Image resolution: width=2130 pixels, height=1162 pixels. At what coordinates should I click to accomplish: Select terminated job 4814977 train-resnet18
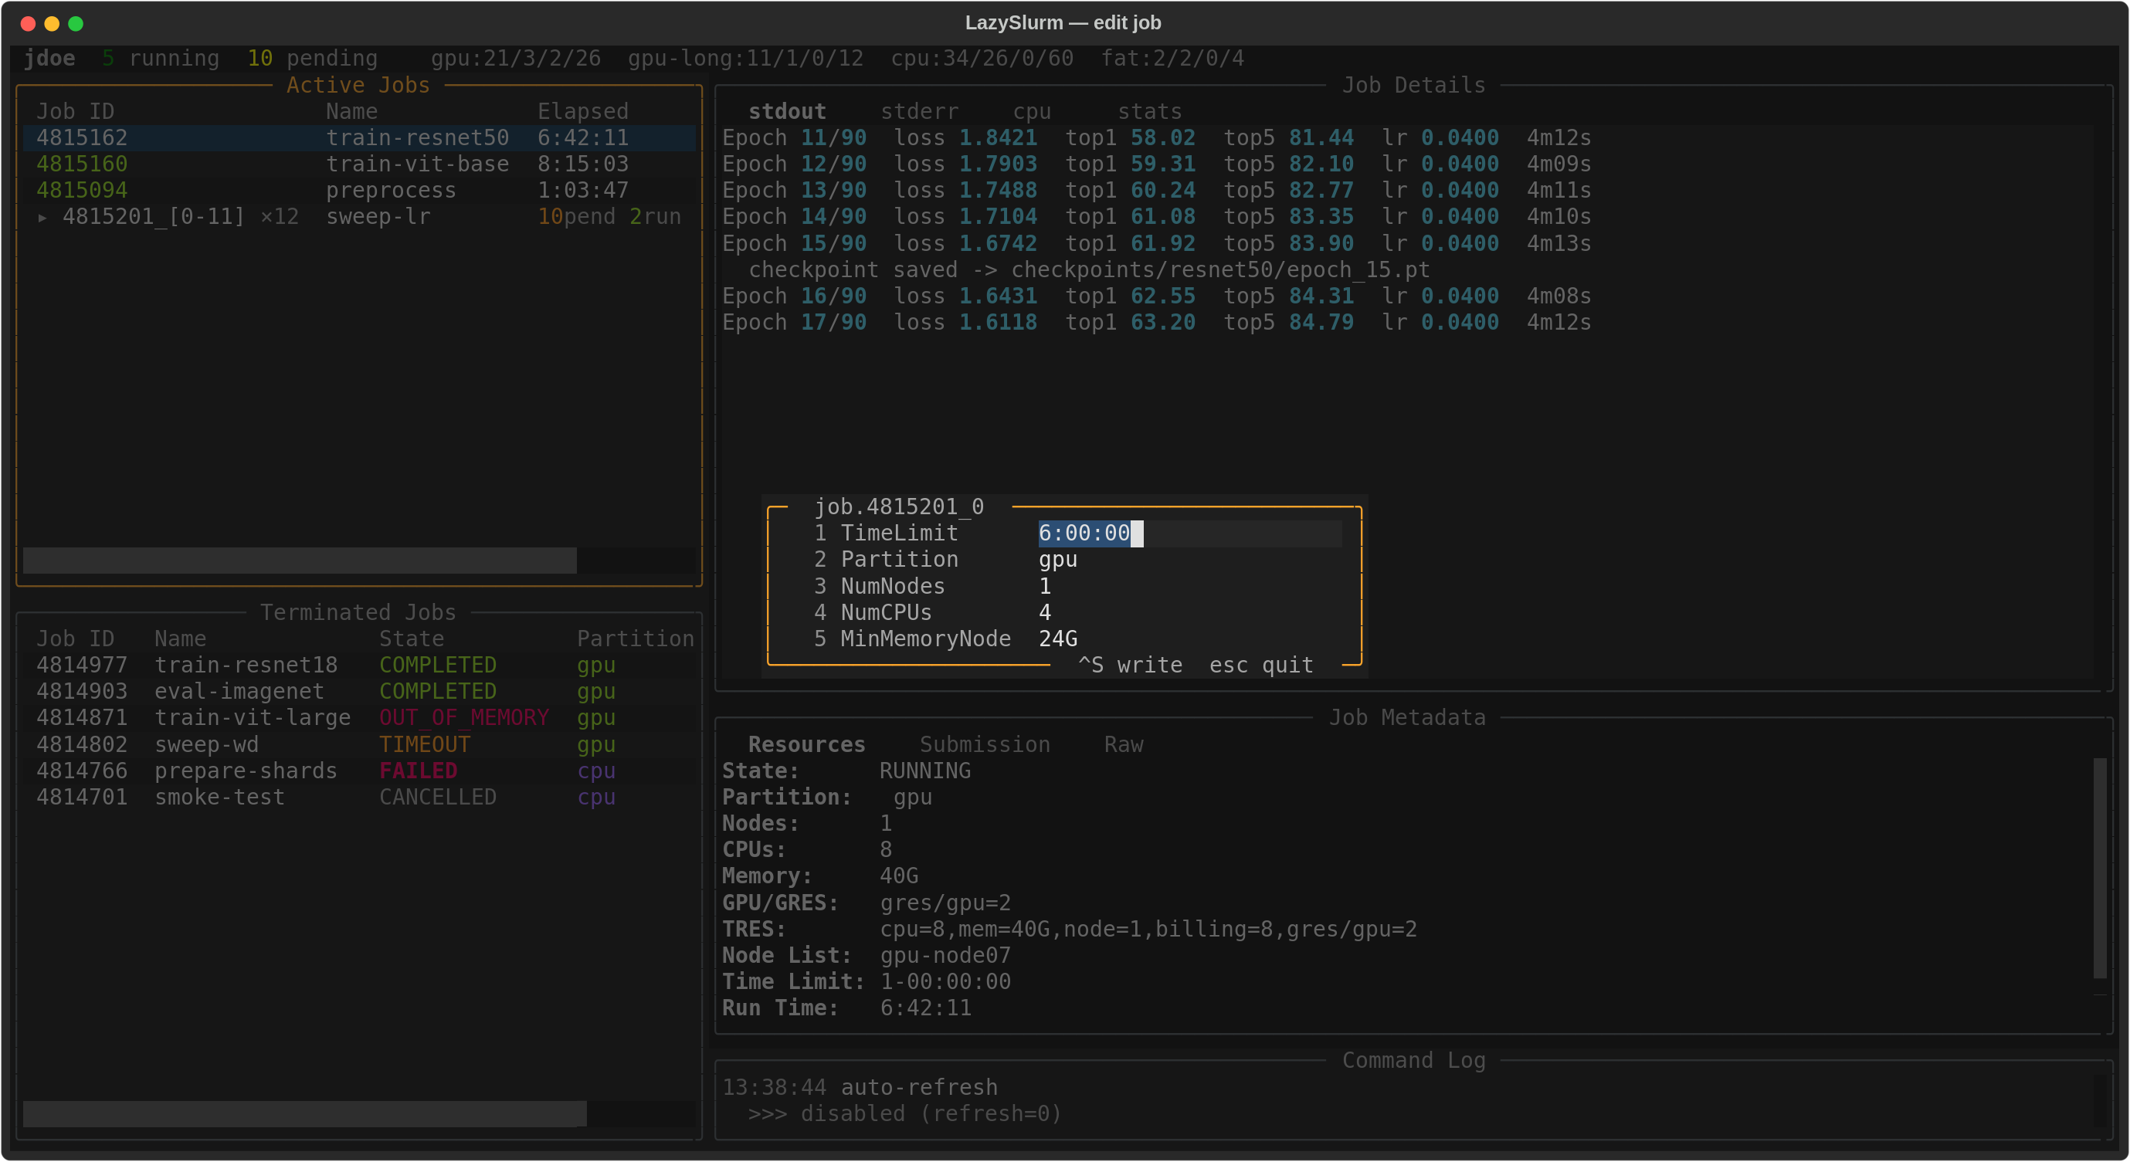point(359,666)
